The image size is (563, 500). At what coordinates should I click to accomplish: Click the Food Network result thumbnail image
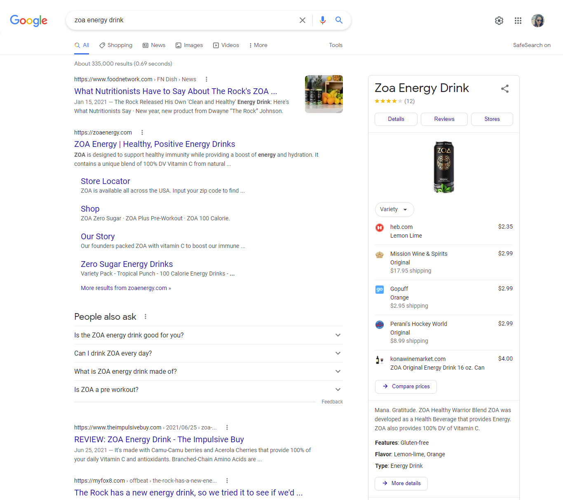point(324,94)
